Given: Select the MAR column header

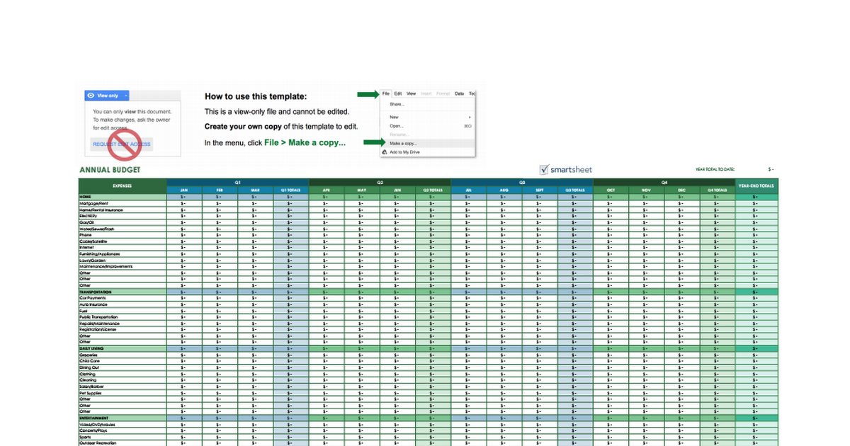Looking at the screenshot, I should pyautogui.click(x=255, y=190).
